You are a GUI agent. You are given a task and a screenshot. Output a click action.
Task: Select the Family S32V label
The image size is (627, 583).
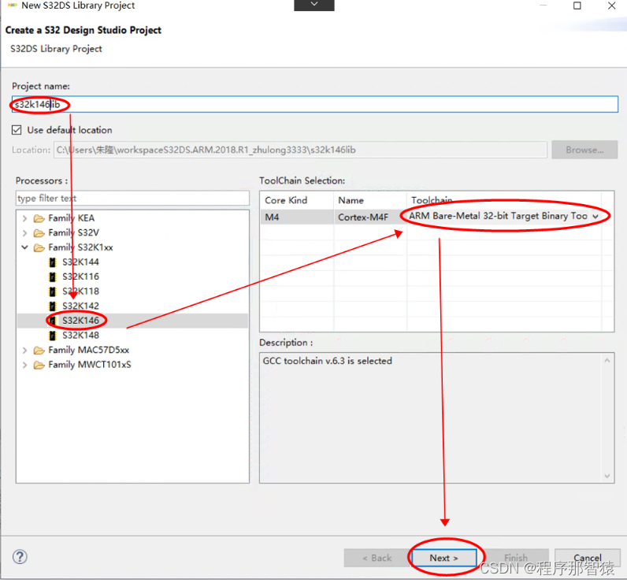click(x=73, y=232)
